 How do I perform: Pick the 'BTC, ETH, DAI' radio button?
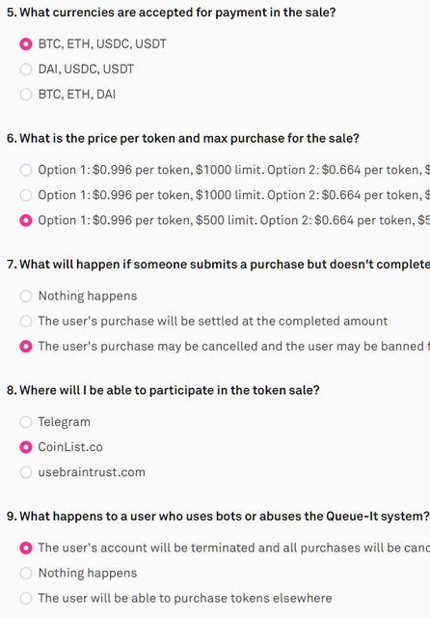(x=26, y=95)
